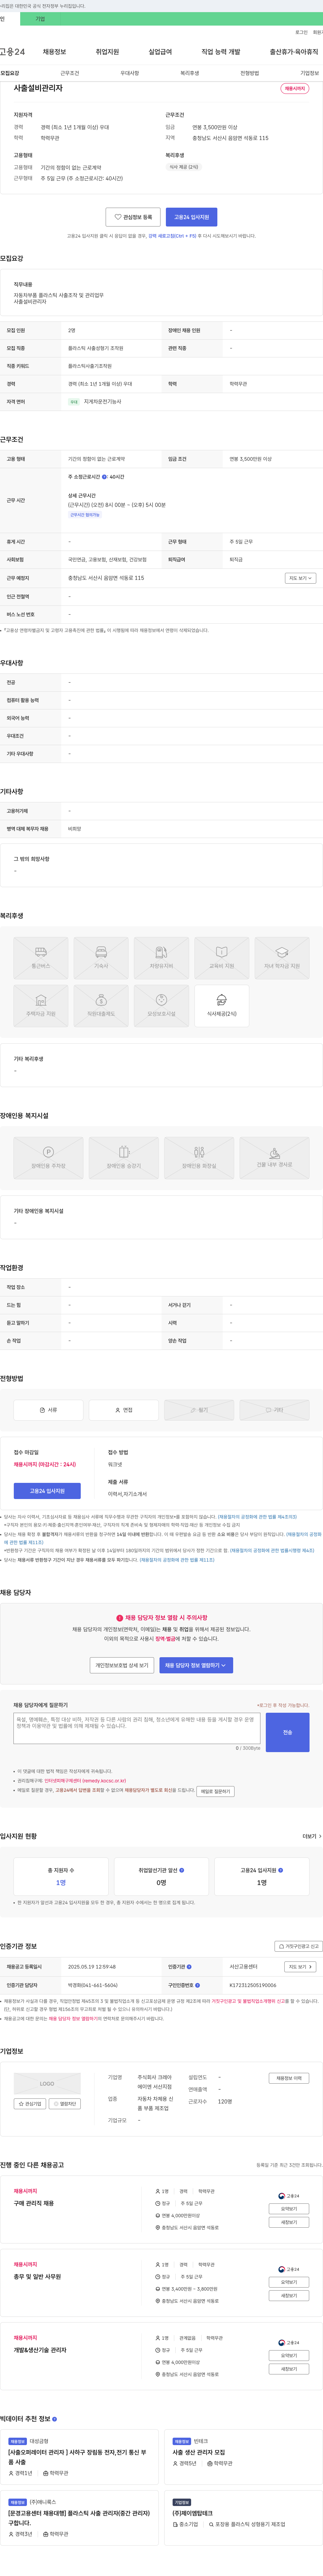Open the 구매 관리직 채용 posting

coord(34,2203)
